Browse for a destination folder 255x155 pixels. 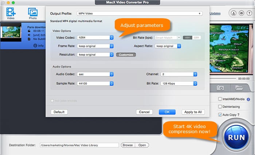pyautogui.click(x=128, y=145)
